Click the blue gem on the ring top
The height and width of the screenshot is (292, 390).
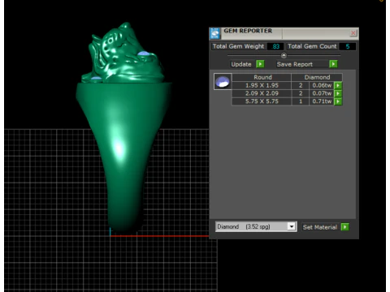pos(144,54)
